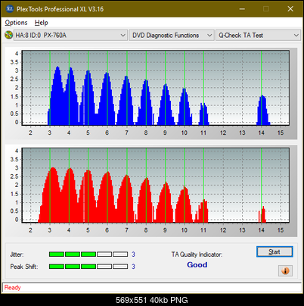
Task: Click the Start button
Action: pos(275,251)
